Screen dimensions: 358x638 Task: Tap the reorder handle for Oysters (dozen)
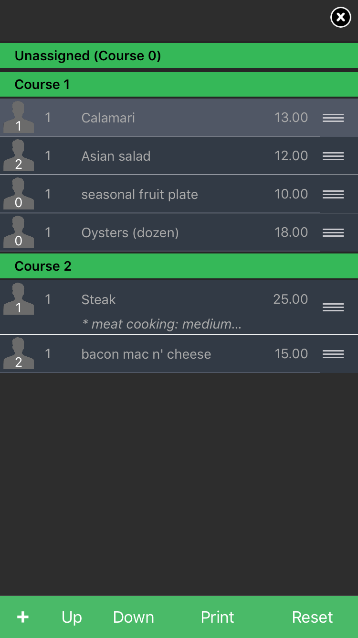(333, 232)
